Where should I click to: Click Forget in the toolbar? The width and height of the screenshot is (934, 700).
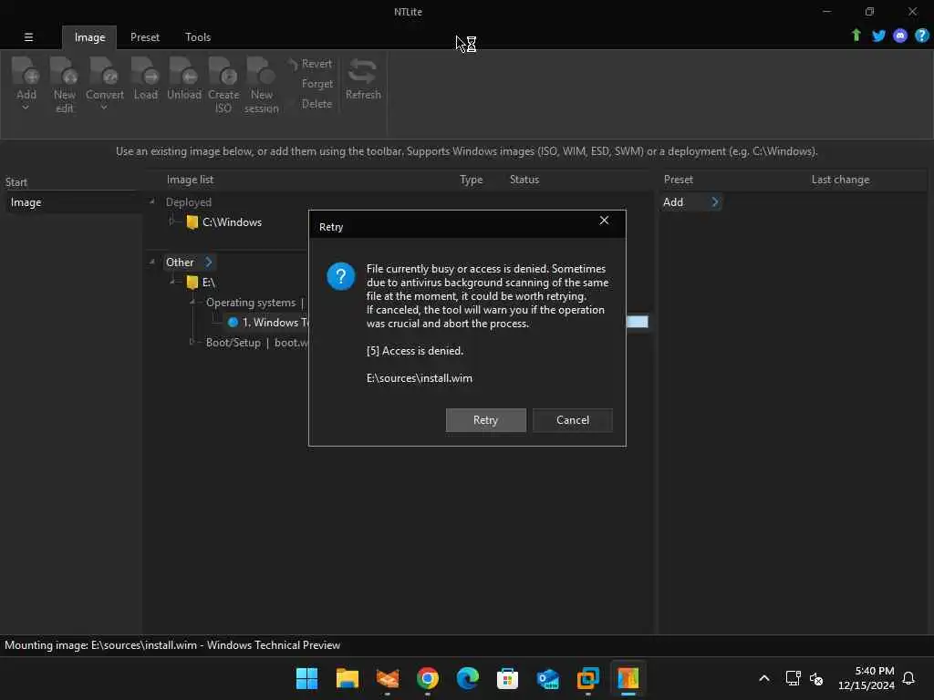coord(317,84)
